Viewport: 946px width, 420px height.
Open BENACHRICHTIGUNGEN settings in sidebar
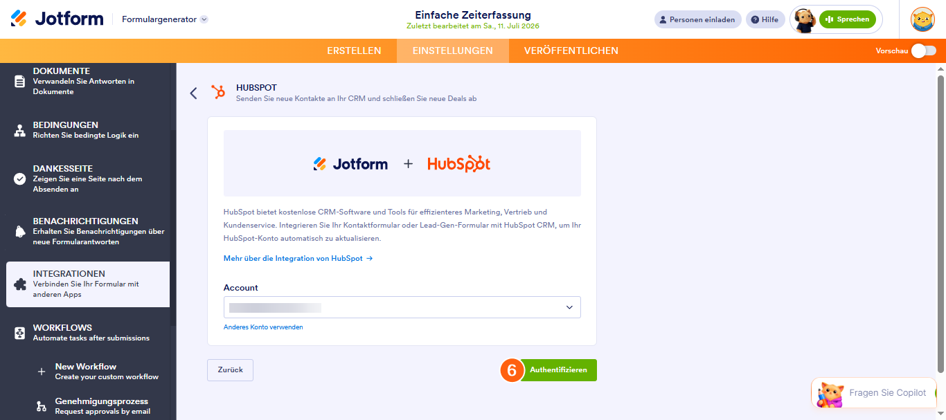tap(88, 231)
